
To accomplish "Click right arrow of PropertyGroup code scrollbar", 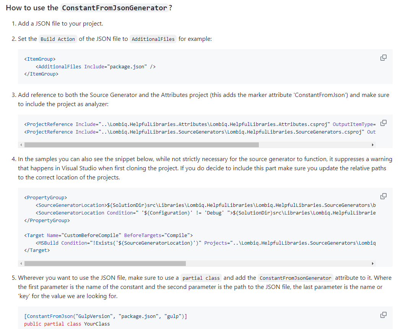I will coord(373,264).
